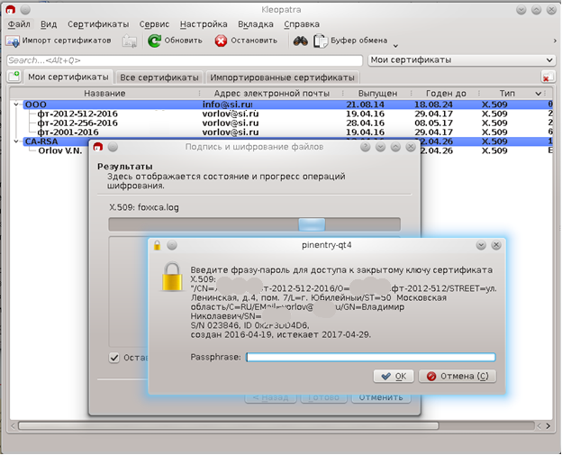Click the certificate search field

pos(185,60)
